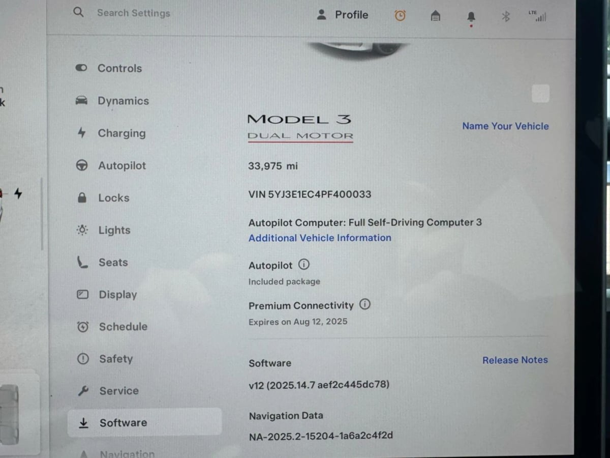Click the Autopilot info circle icon
The height and width of the screenshot is (458, 610).
tap(303, 265)
